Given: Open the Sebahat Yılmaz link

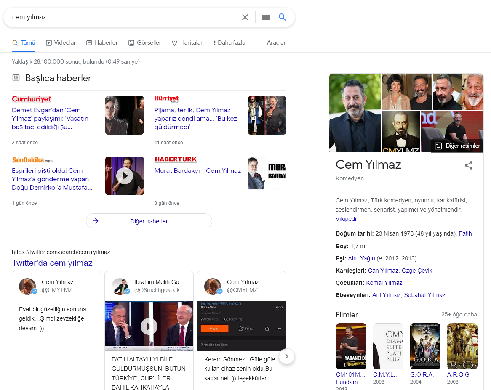Looking at the screenshot, I should [x=424, y=295].
